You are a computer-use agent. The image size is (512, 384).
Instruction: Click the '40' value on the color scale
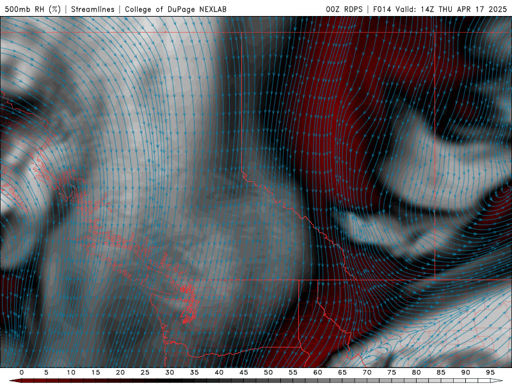[219, 372]
